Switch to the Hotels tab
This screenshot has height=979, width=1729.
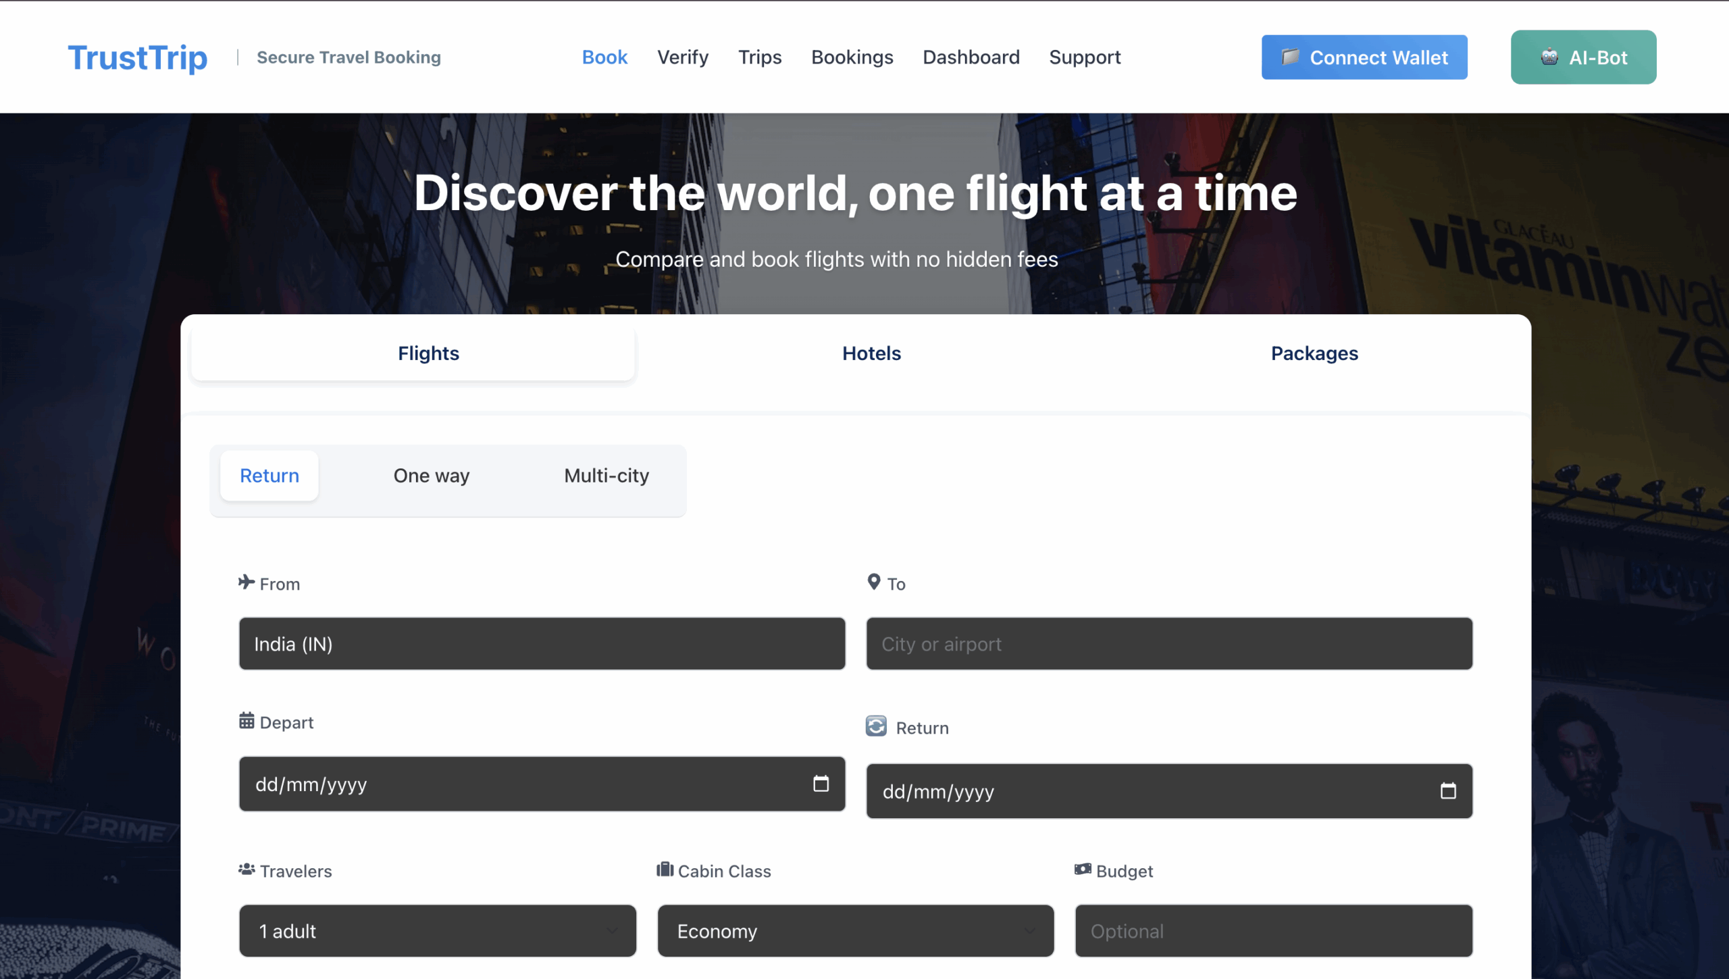point(871,353)
